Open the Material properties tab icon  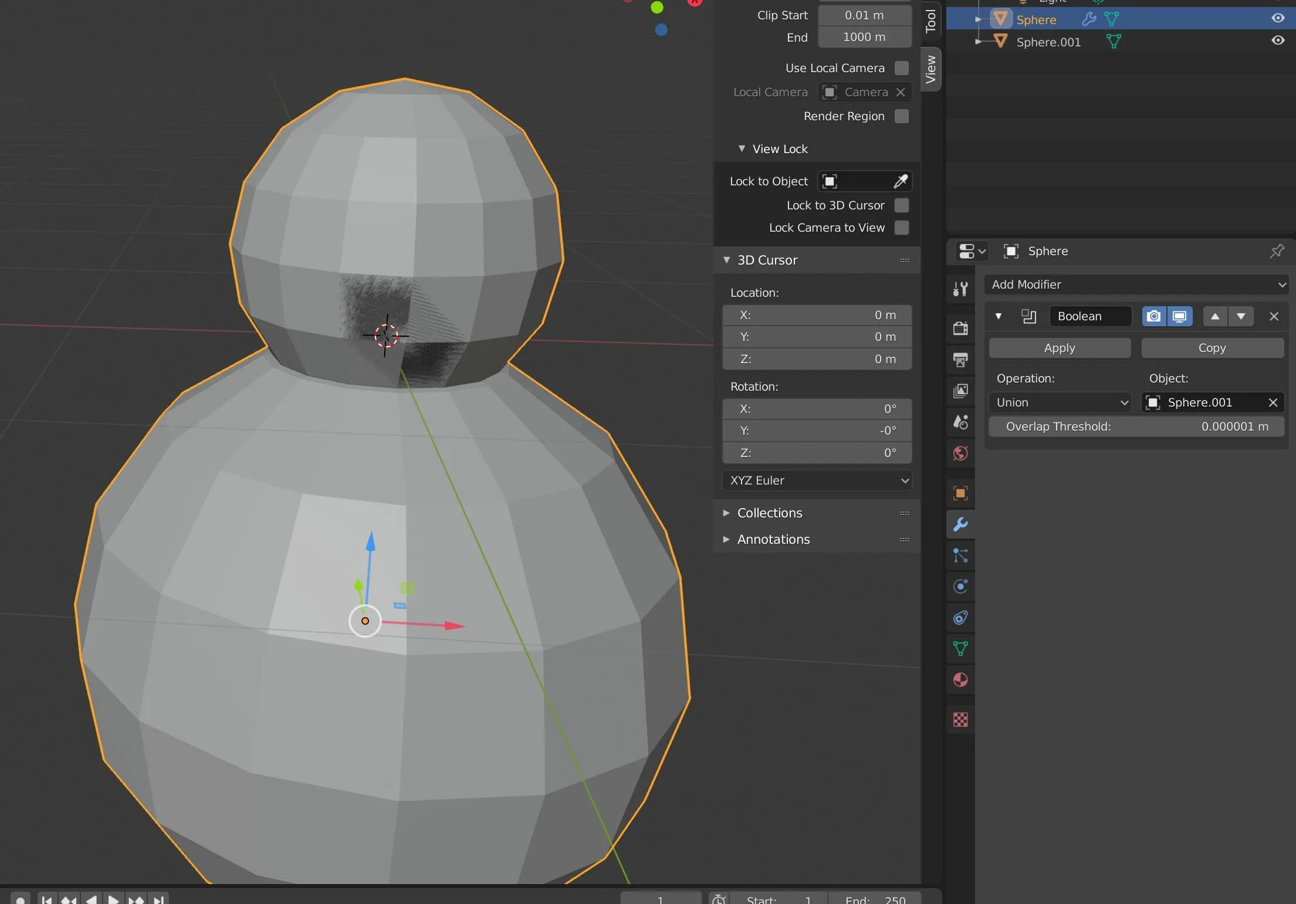point(960,680)
